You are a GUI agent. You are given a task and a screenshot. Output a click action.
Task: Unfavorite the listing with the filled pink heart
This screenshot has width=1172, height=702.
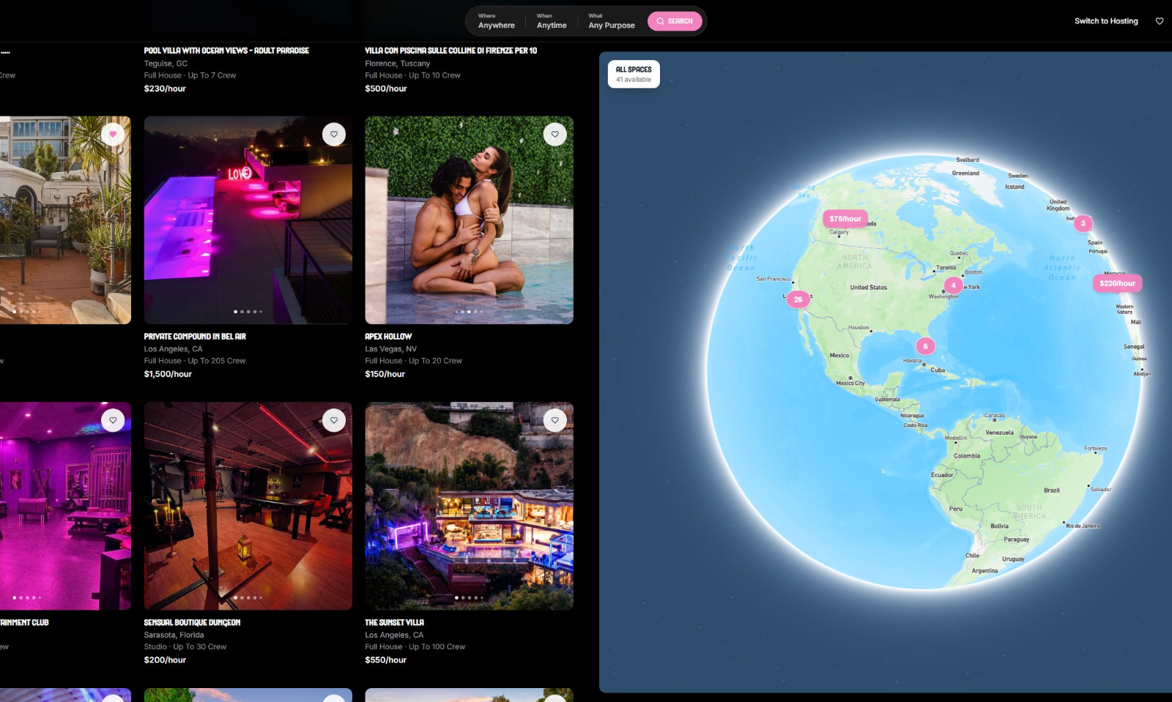tap(113, 134)
